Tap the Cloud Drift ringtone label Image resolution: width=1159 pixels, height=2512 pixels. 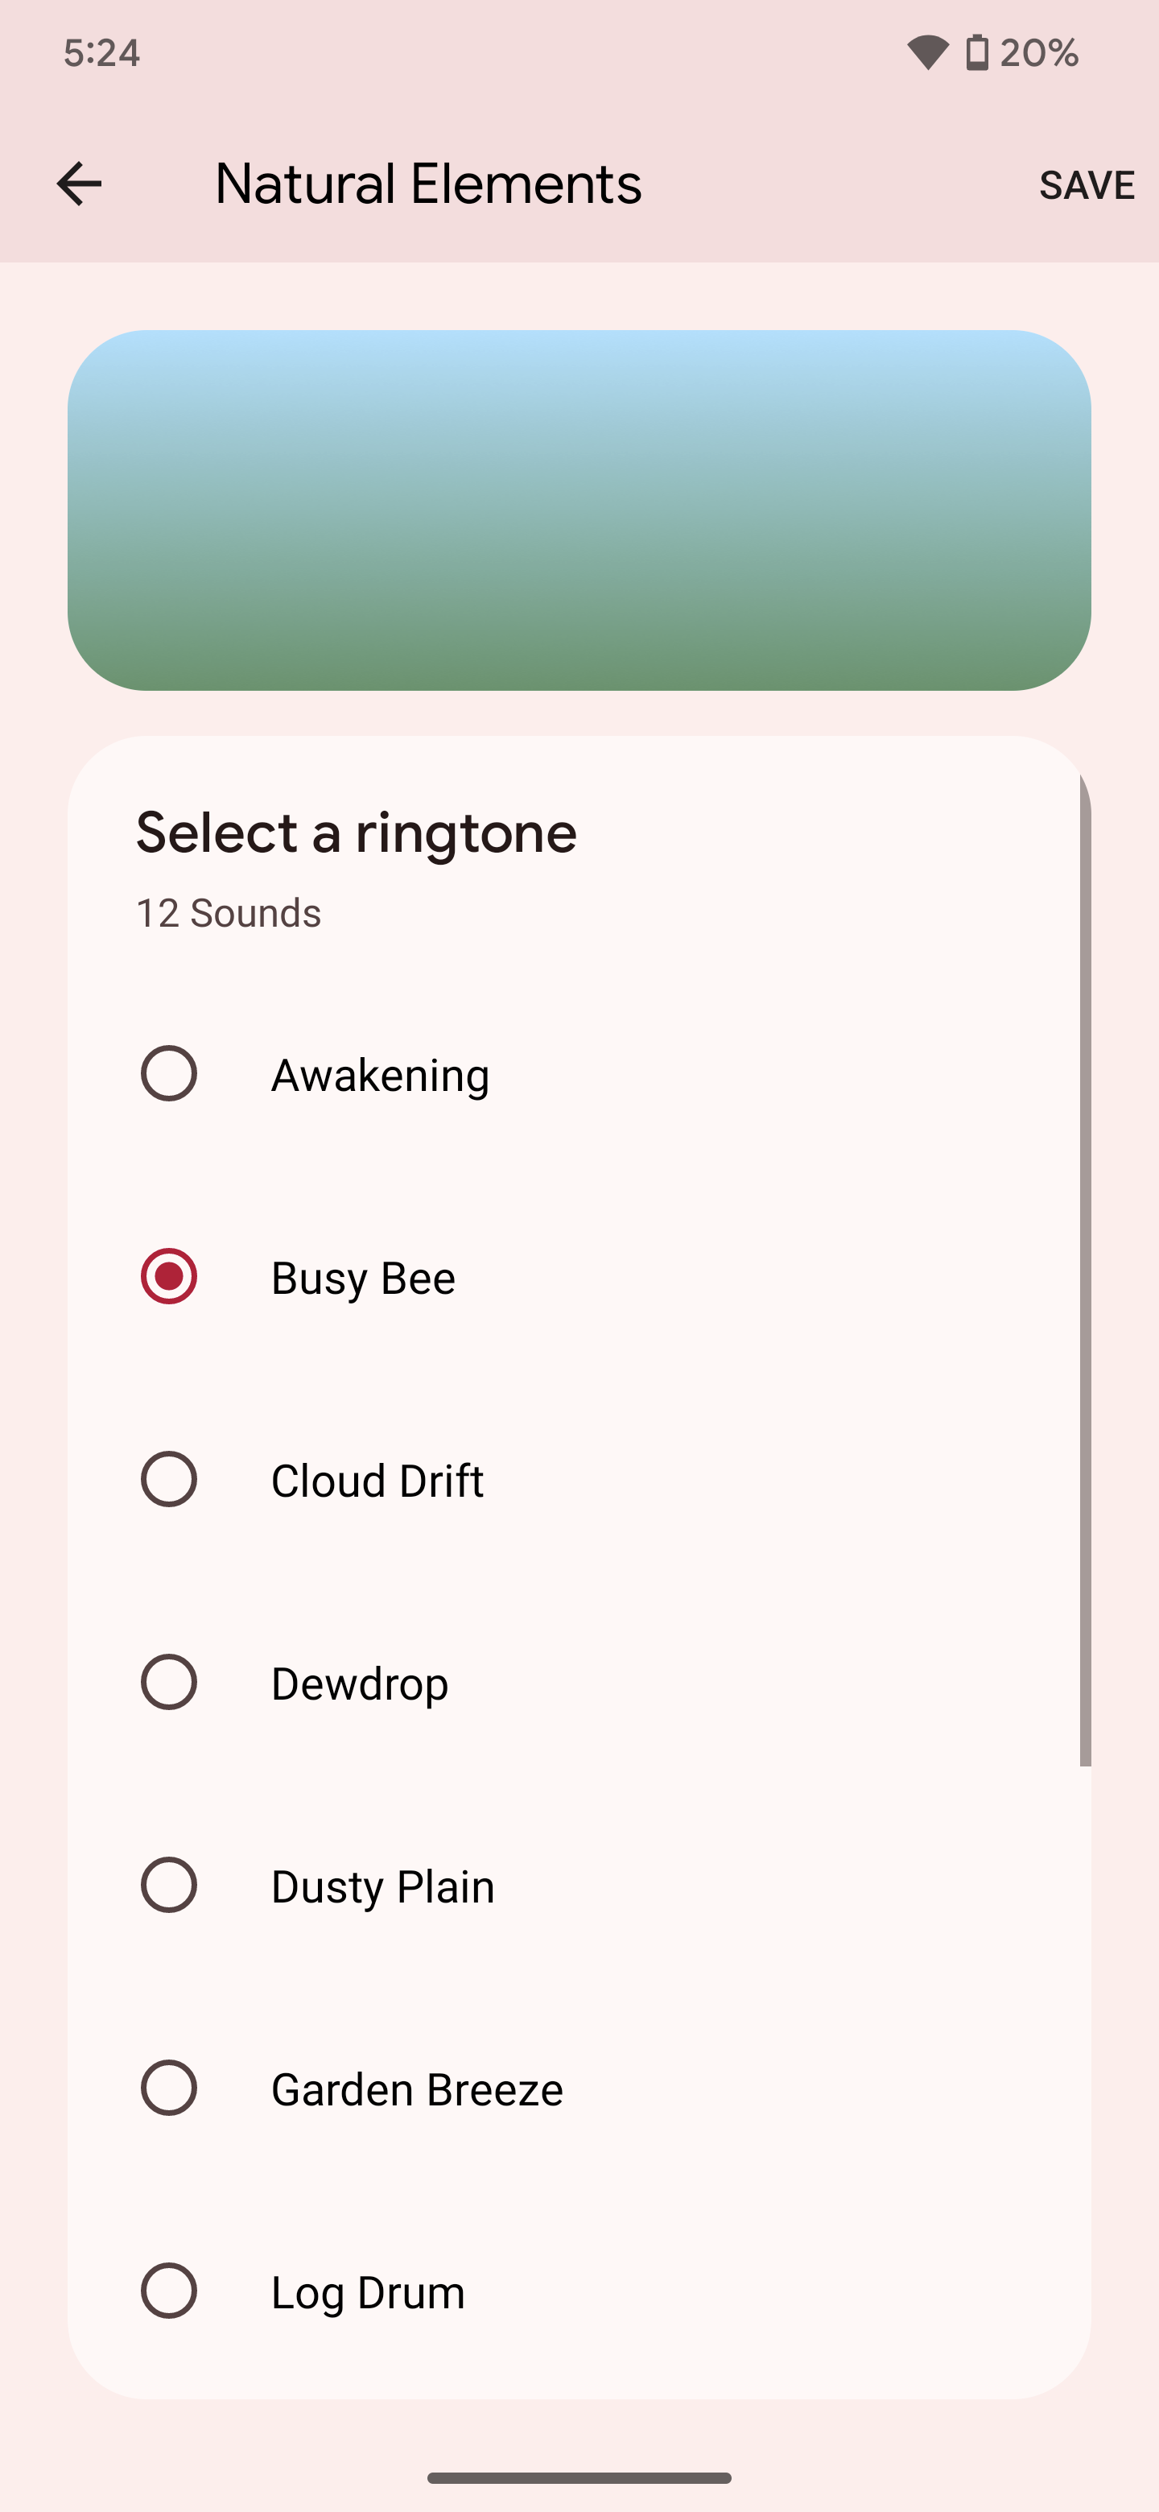(377, 1481)
